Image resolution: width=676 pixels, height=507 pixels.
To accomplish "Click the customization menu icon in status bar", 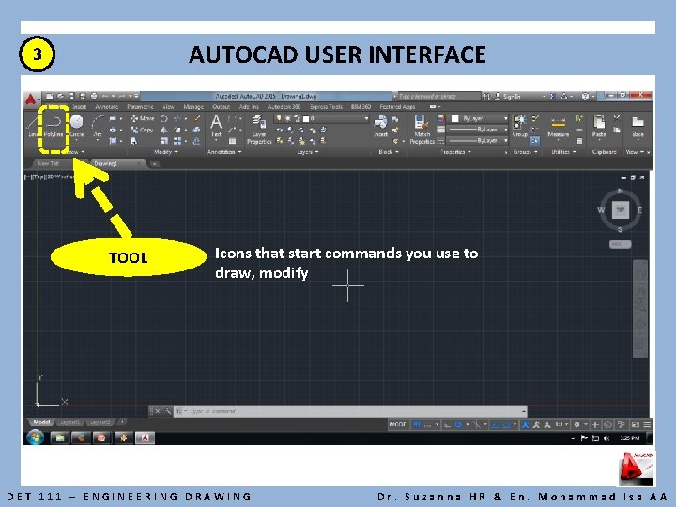I will coord(647,424).
